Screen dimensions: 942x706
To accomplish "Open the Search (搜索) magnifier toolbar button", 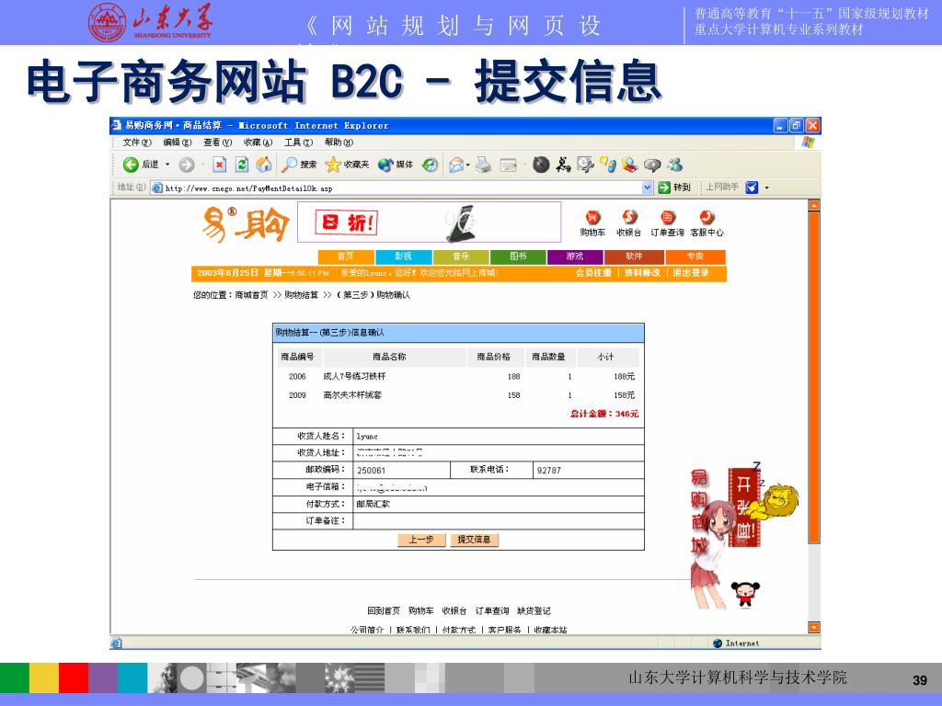I will coord(300,165).
